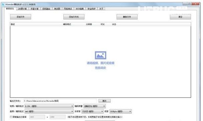The width and height of the screenshot is (203, 121).
Task: Click the 清空 button
Action: [180, 17]
